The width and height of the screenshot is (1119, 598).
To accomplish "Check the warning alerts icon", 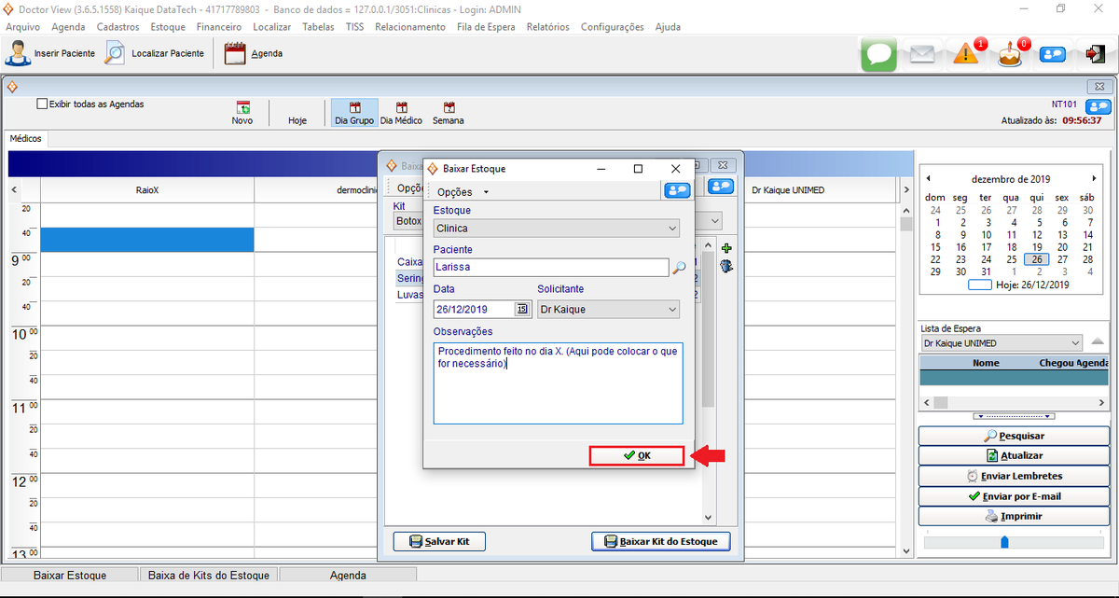I will tap(966, 55).
